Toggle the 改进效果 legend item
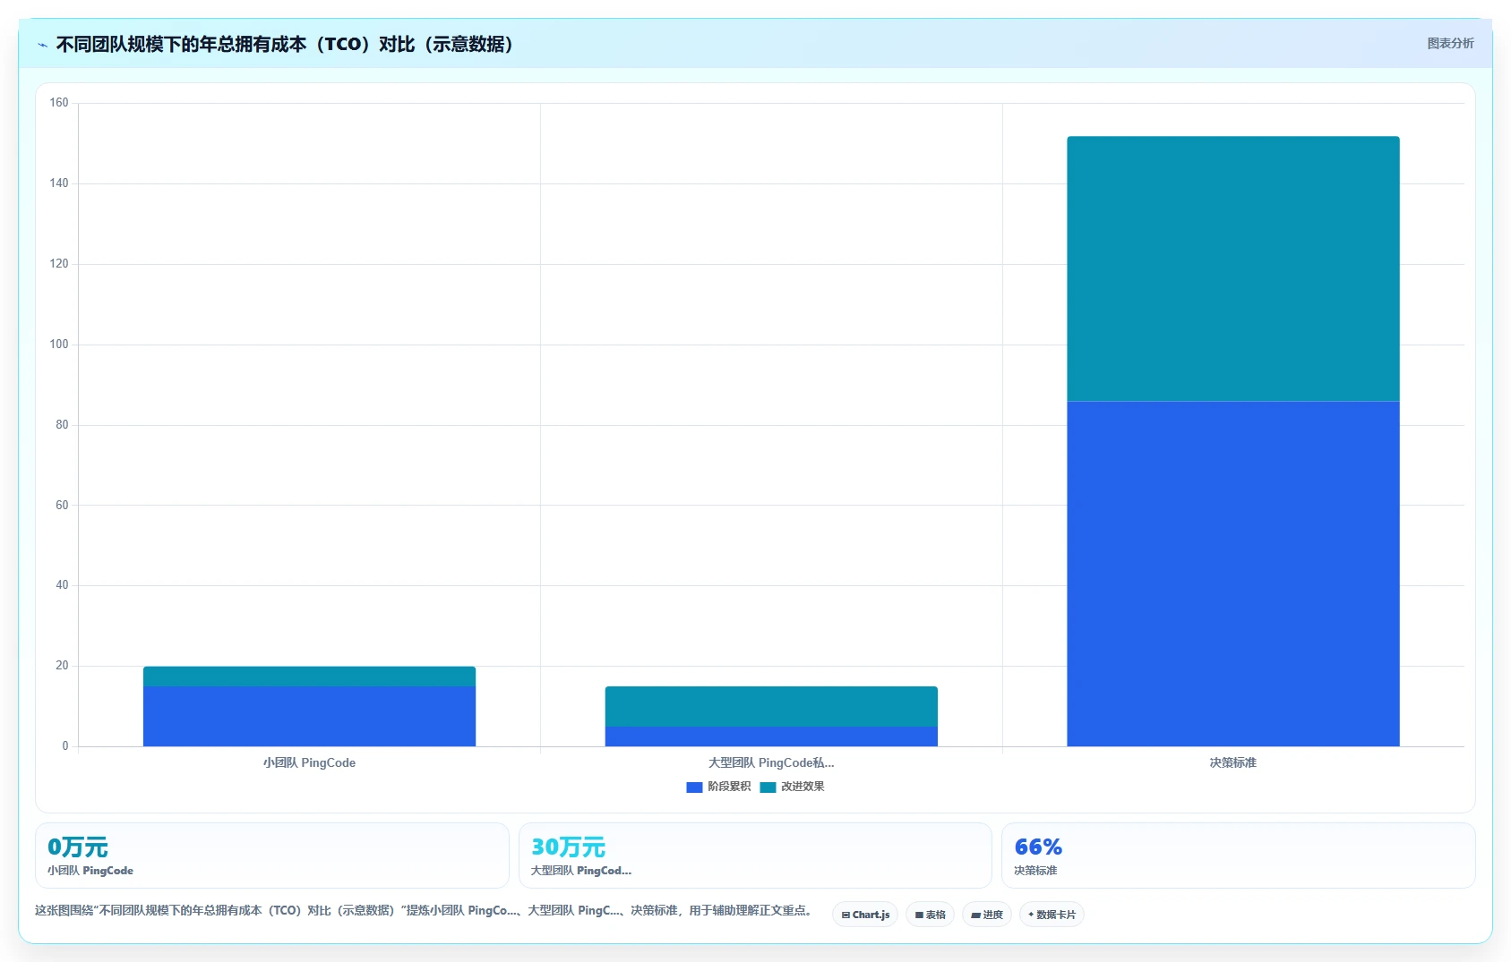 pos(792,787)
